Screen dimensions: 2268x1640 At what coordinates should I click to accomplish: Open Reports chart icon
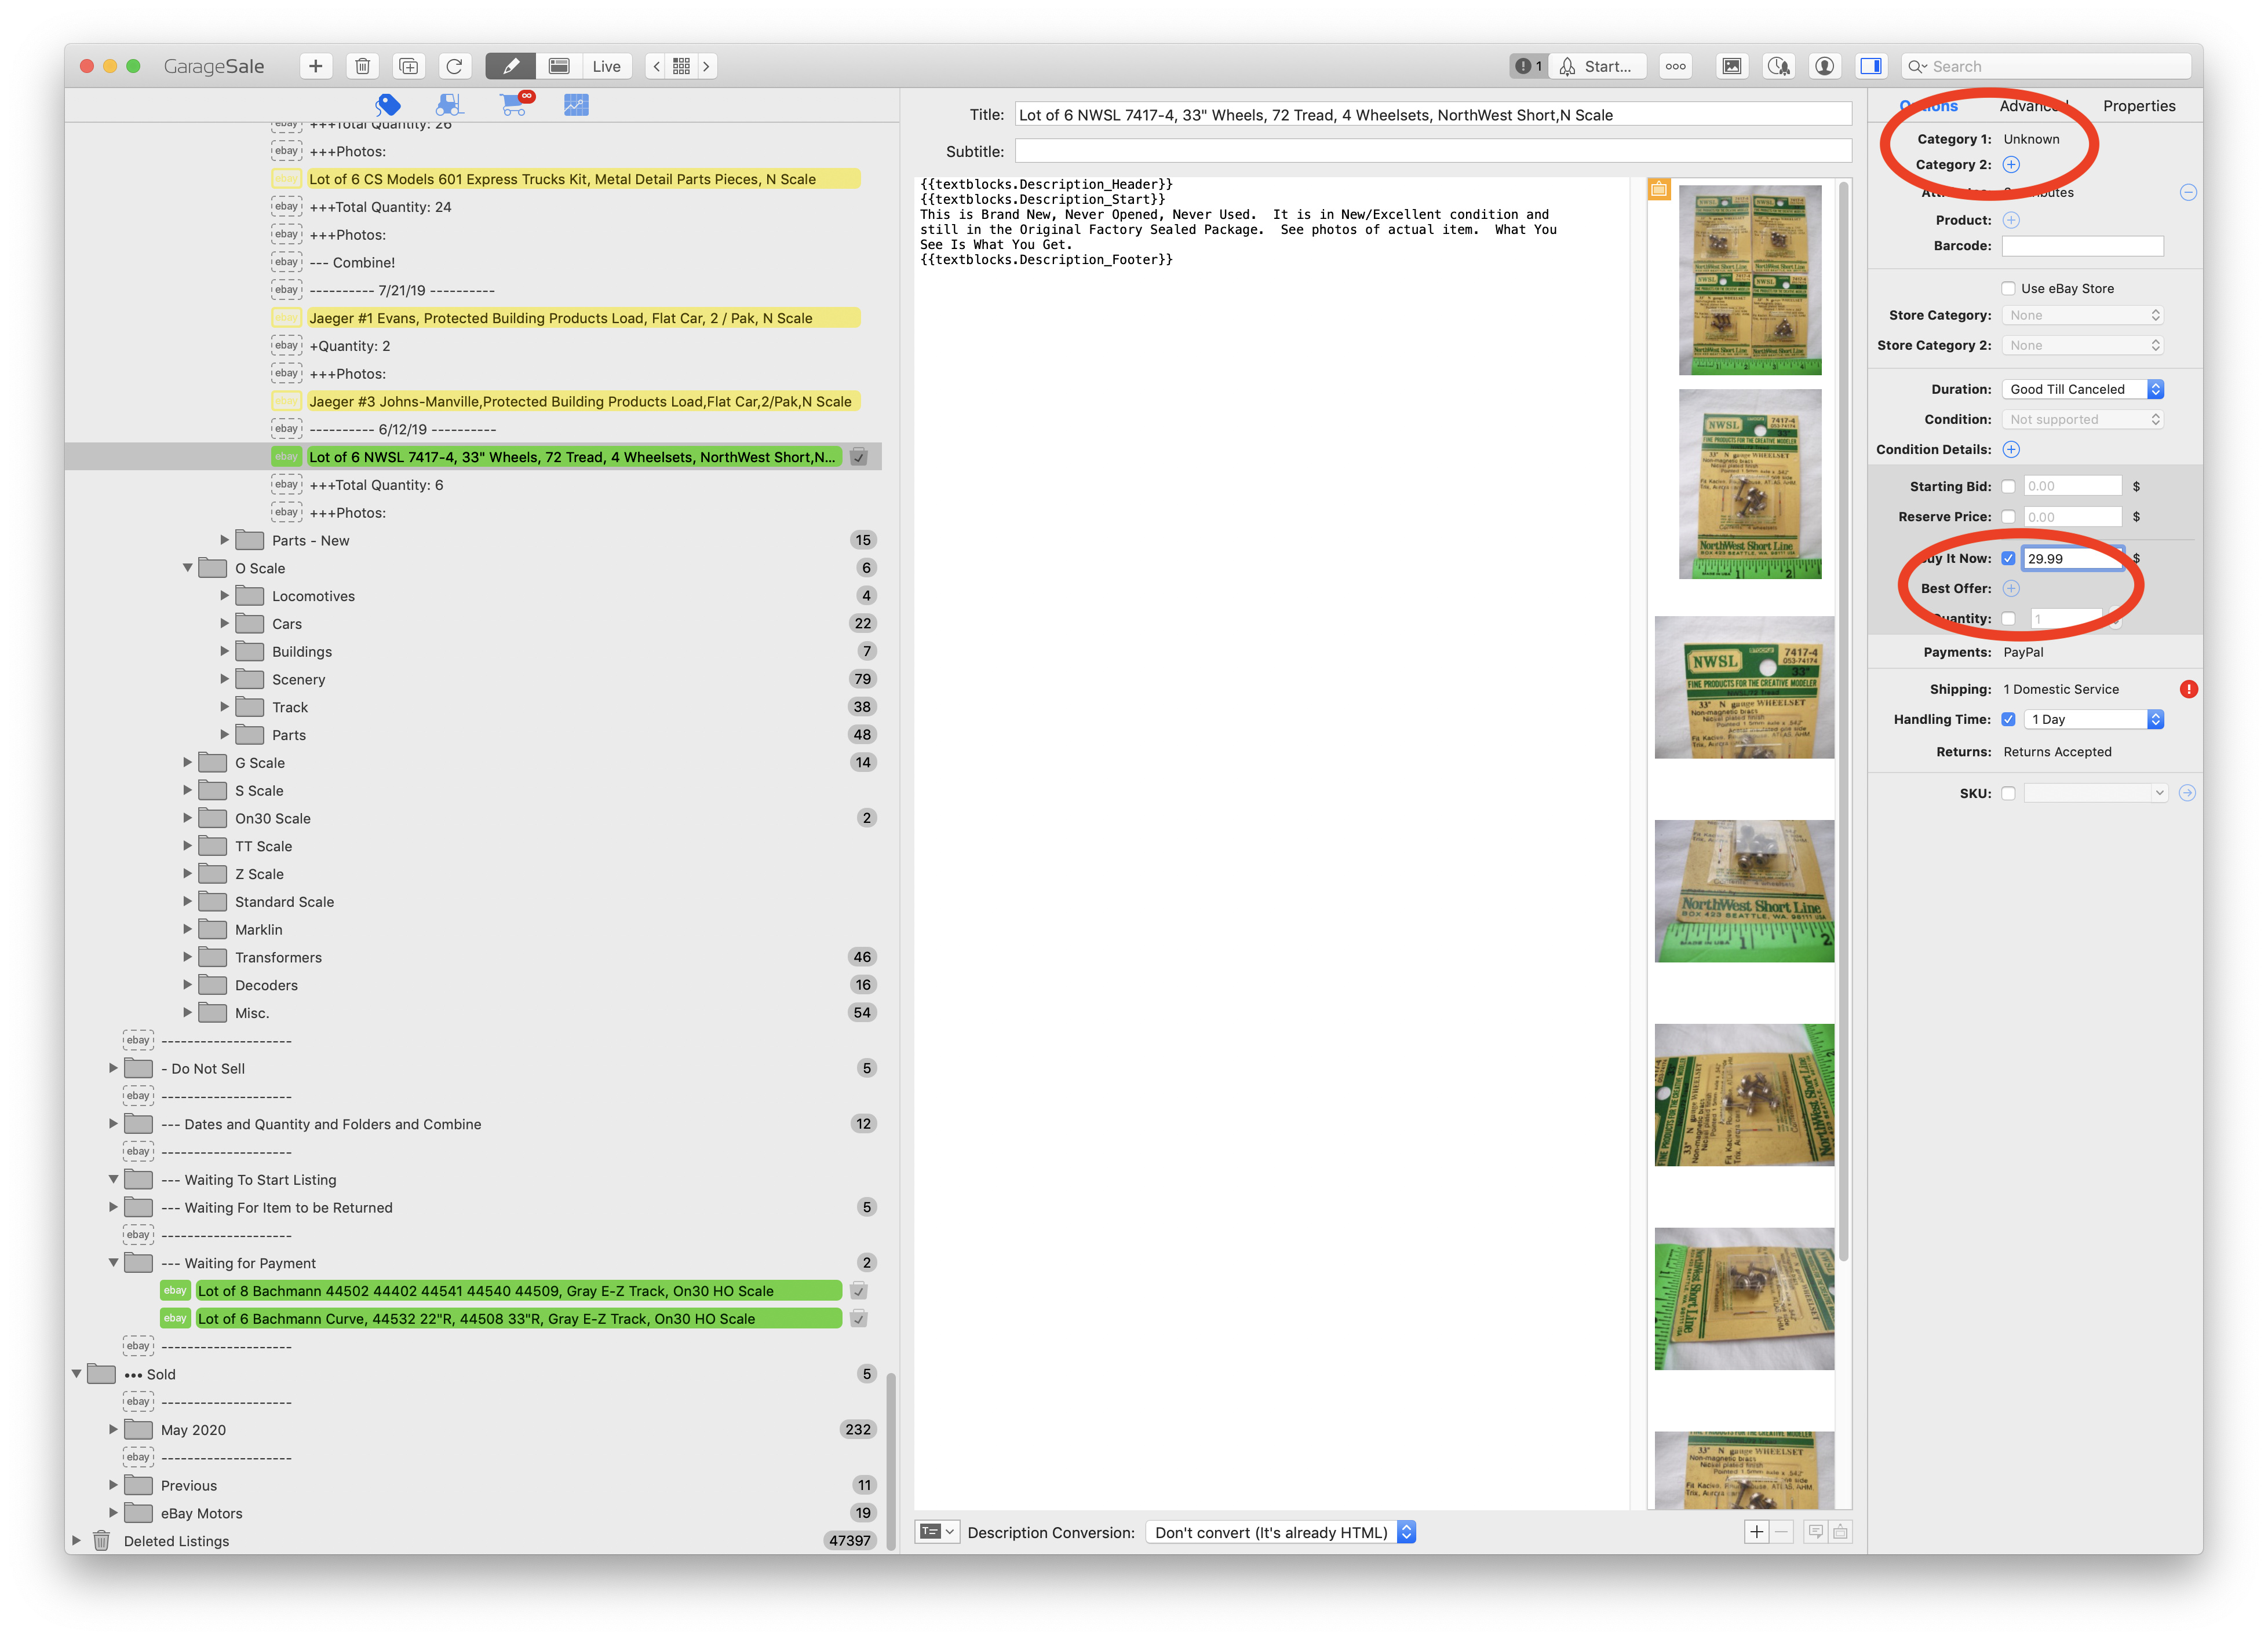pyautogui.click(x=576, y=104)
